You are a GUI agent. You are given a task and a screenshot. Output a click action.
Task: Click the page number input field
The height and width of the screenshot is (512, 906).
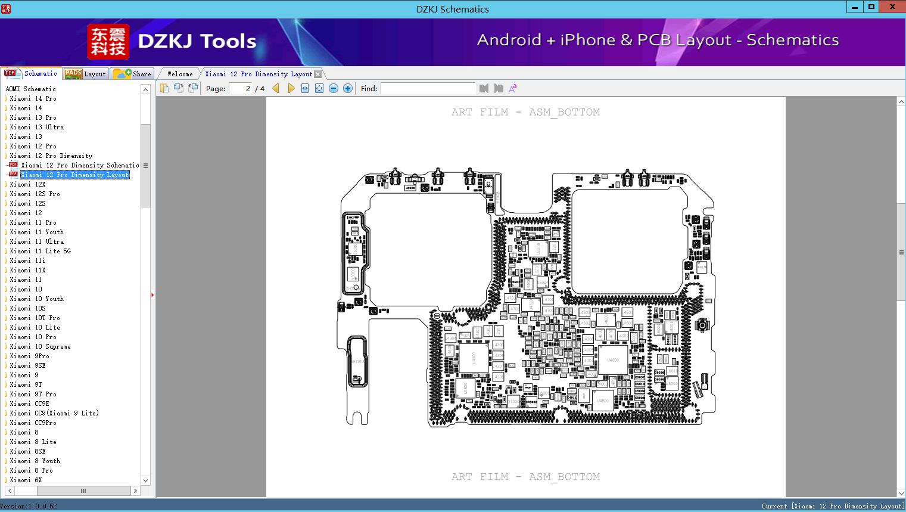[241, 88]
